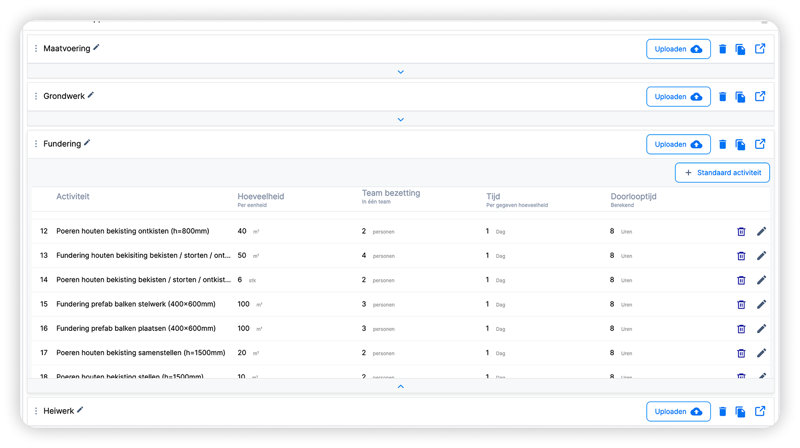The height and width of the screenshot is (448, 800).
Task: Click team size 4 personen in activity 13
Action: pyautogui.click(x=378, y=255)
